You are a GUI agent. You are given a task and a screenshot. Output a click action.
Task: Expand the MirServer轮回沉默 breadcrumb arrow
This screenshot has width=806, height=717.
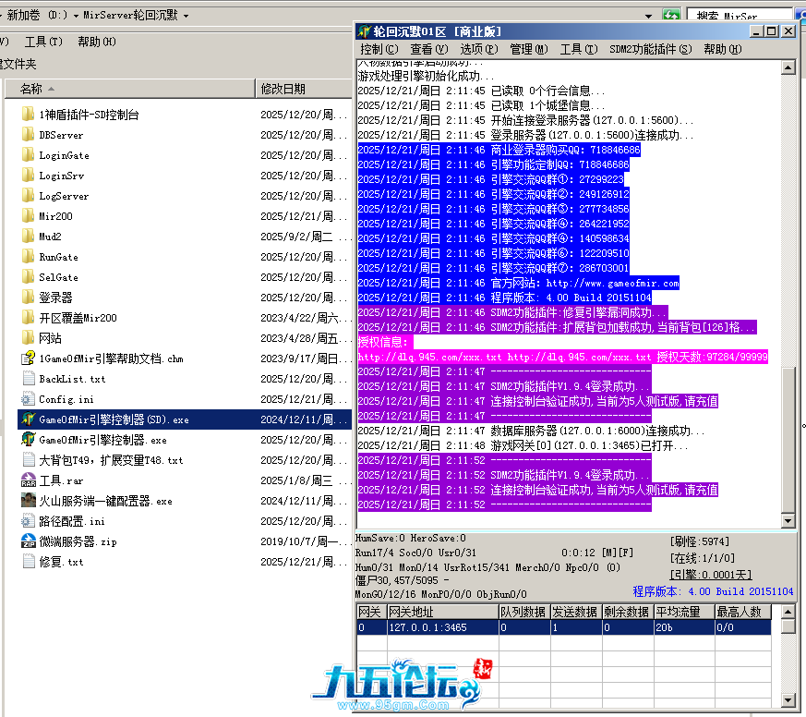coord(186,16)
